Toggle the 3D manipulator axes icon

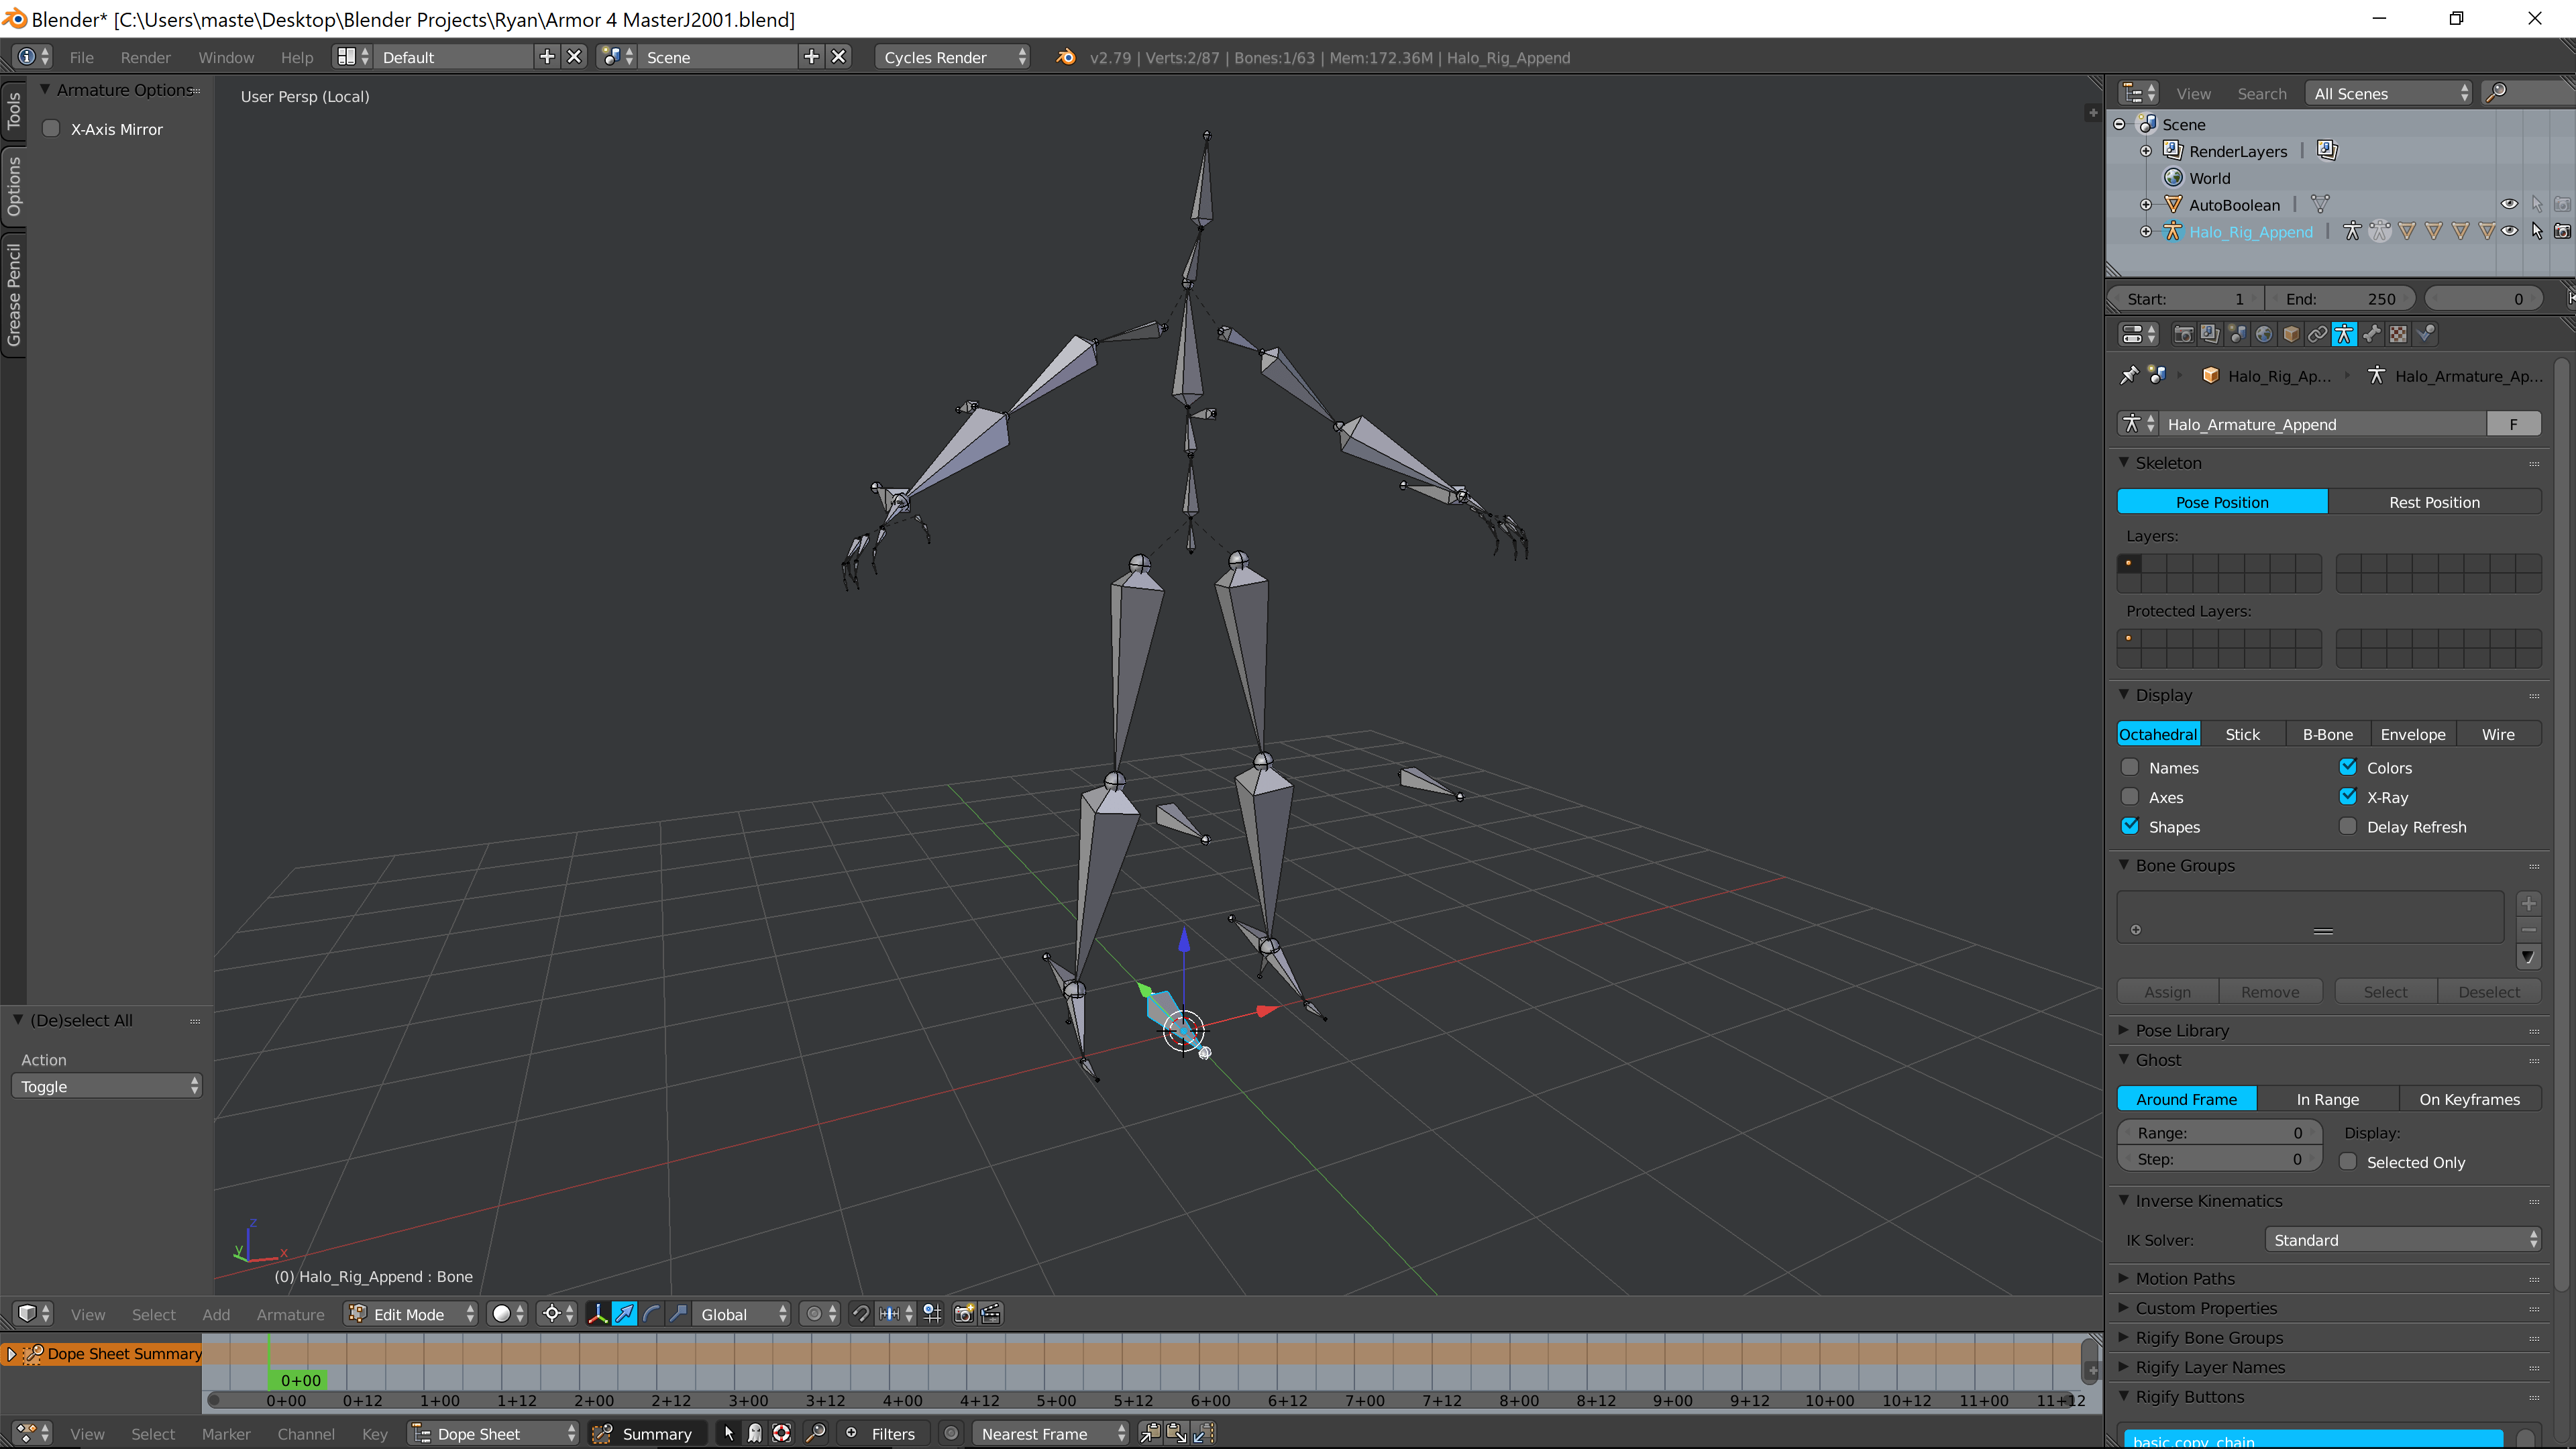pyautogui.click(x=597, y=1314)
